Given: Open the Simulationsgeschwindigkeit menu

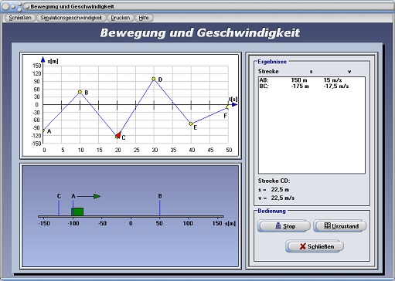Looking at the screenshot, I should click(71, 18).
